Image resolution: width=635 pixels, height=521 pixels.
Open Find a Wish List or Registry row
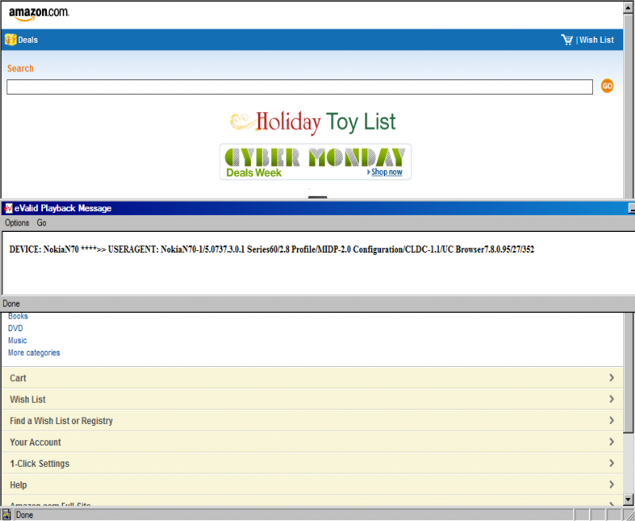click(312, 420)
